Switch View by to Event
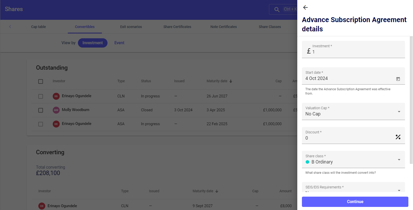The width and height of the screenshot is (413, 210). tap(119, 43)
